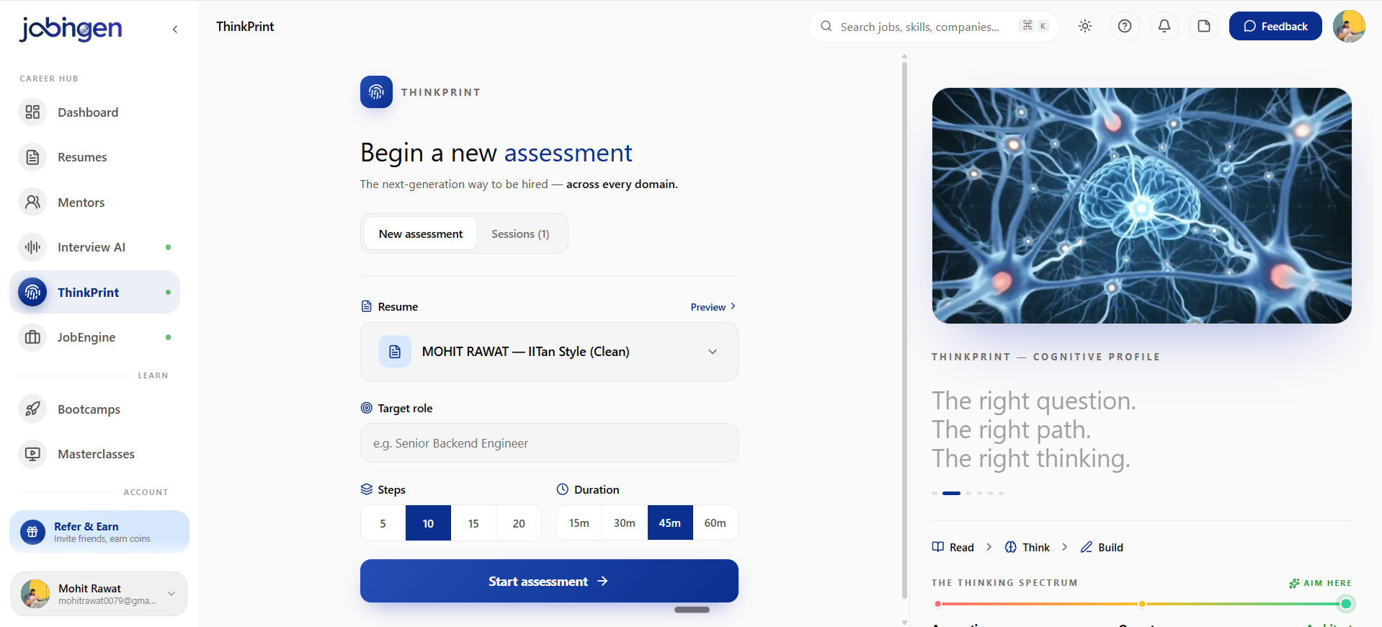Select 60m duration
1382x627 pixels.
tap(715, 522)
